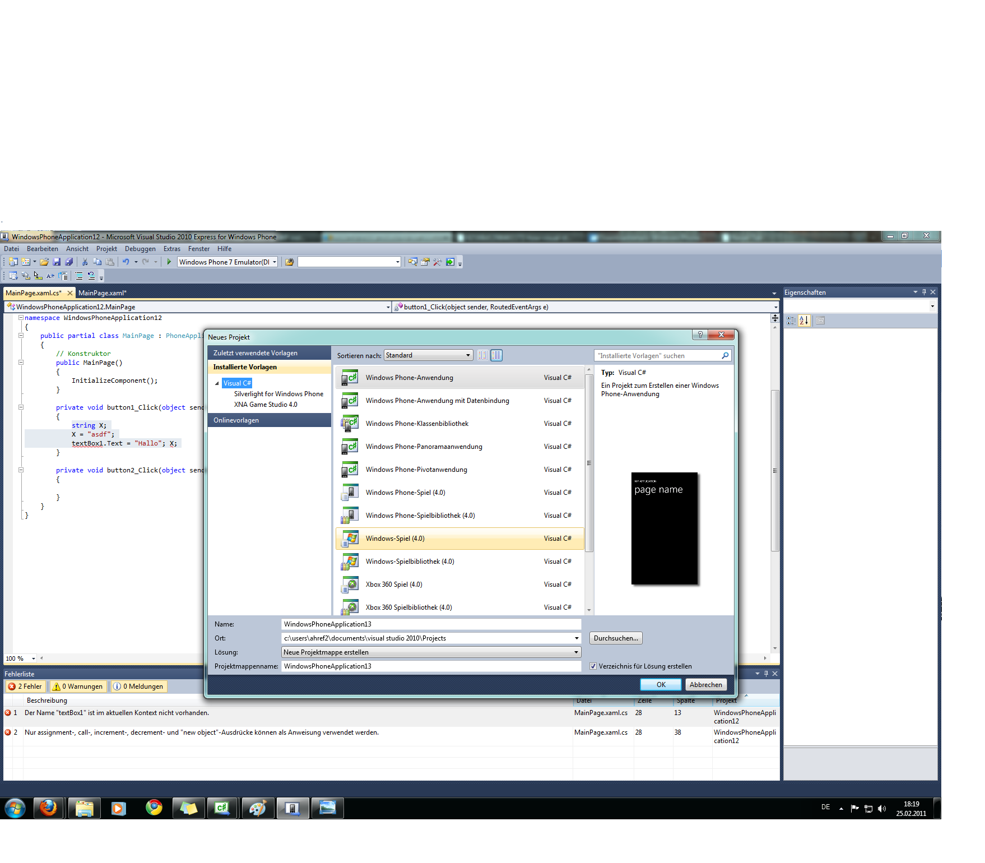Open the Toolbox wrench icon
The width and height of the screenshot is (985, 863).
coord(438,262)
